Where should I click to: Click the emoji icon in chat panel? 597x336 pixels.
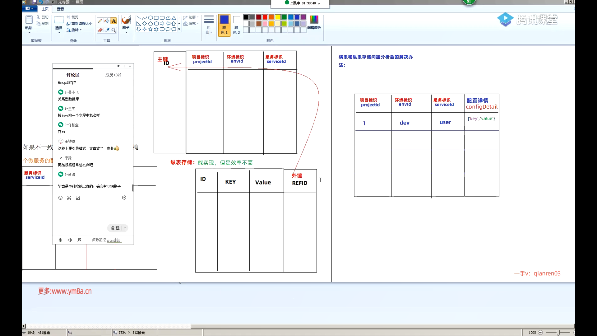point(60,198)
